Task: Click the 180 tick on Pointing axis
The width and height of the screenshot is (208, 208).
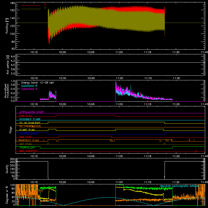Action: coord(12,3)
